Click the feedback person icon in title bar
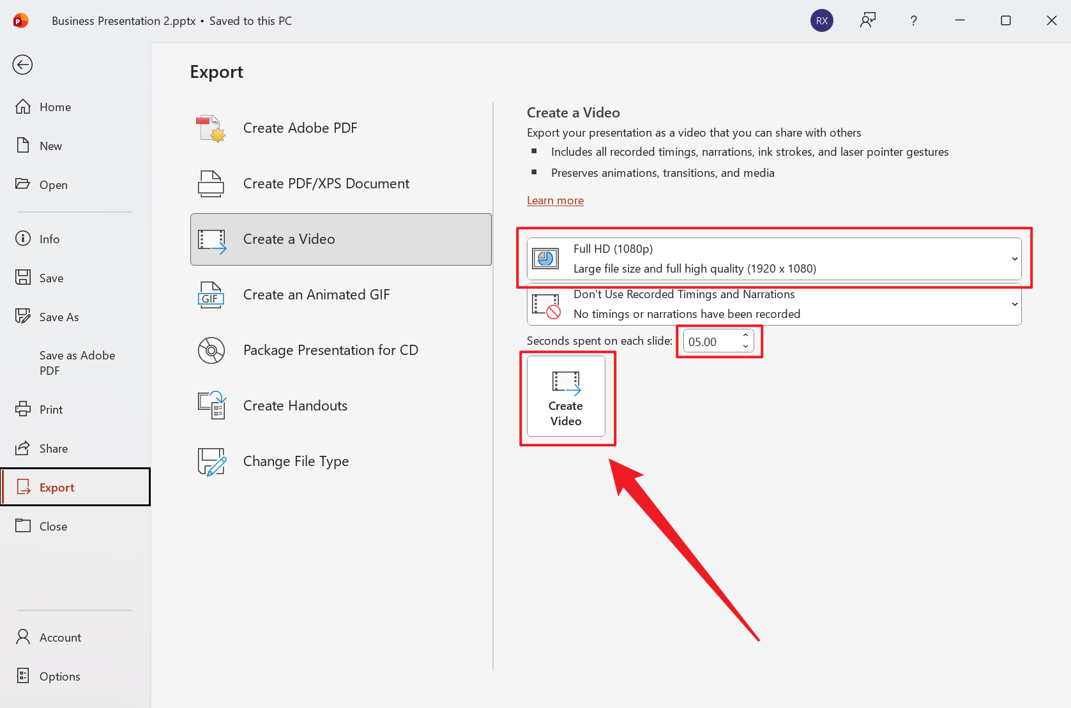 coord(867,20)
